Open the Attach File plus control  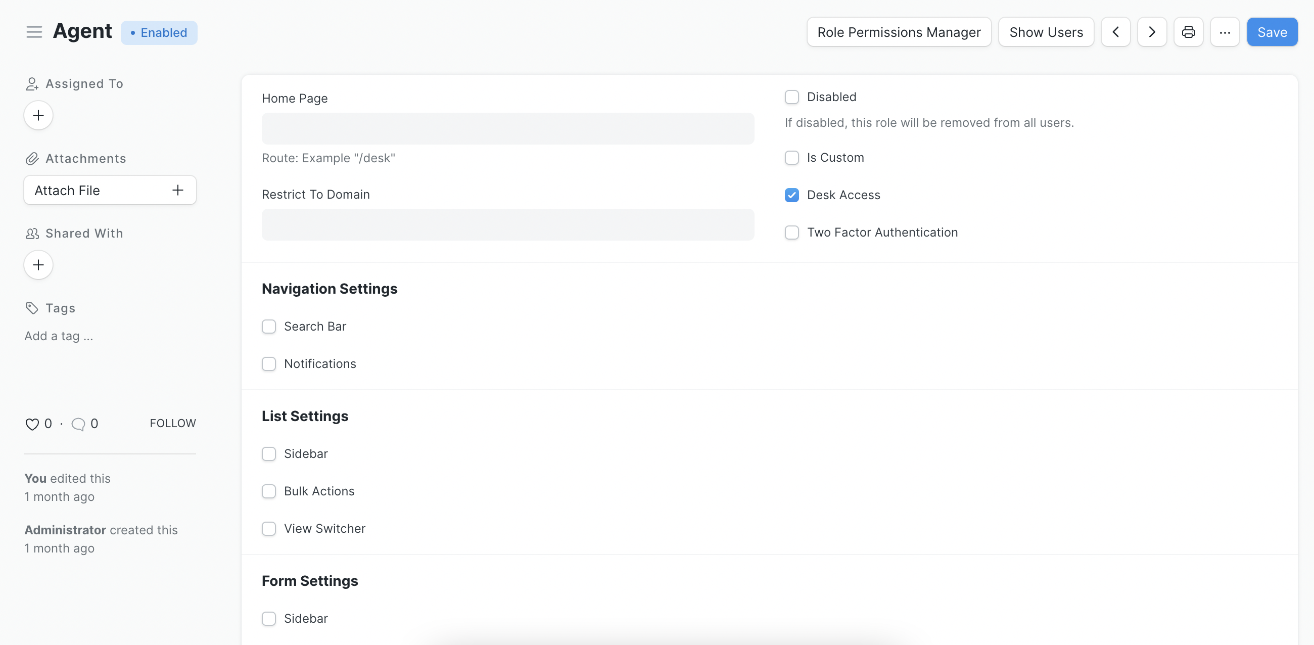pos(177,190)
